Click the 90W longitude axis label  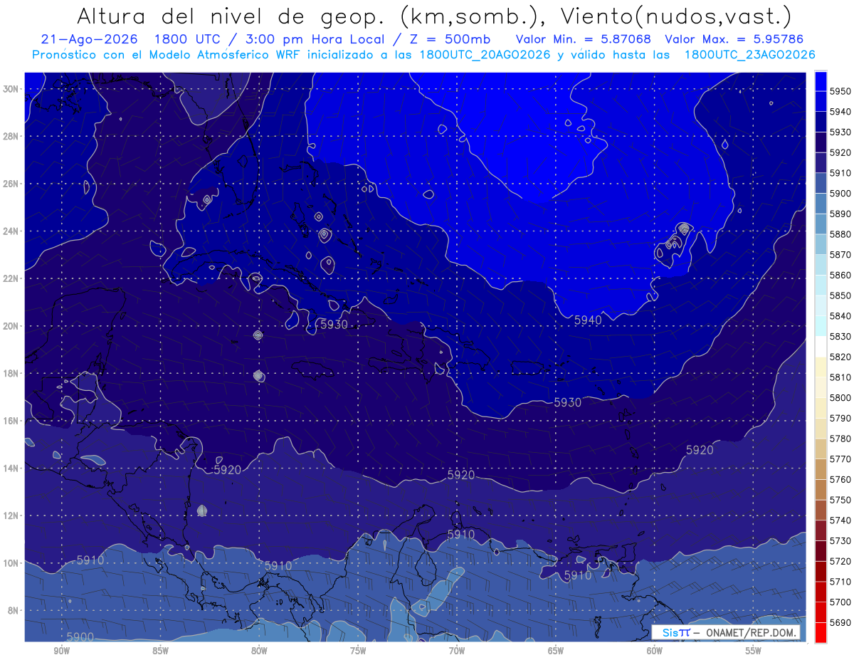point(61,651)
